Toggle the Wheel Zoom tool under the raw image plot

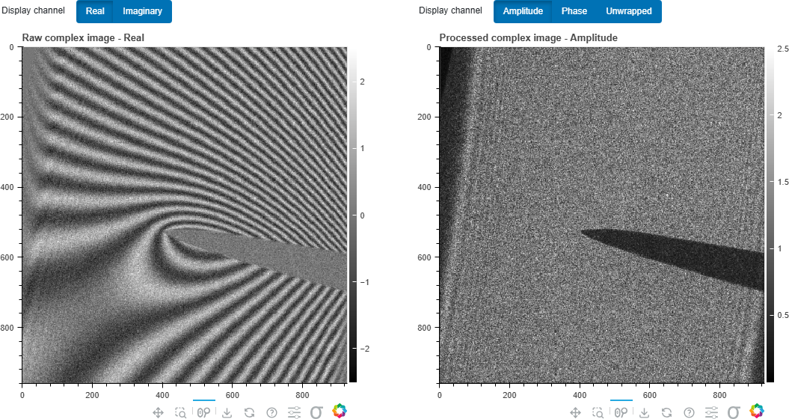[203, 413]
